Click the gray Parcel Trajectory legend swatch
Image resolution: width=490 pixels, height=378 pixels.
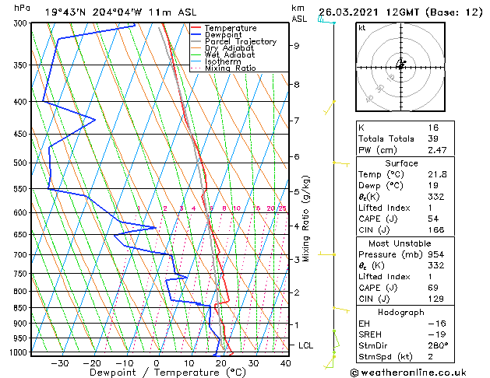[x=196, y=41]
